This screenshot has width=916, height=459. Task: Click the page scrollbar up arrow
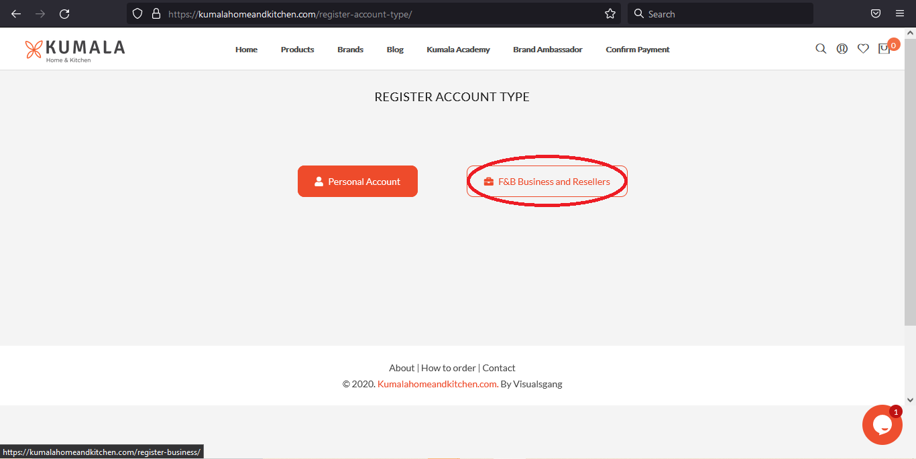pyautogui.click(x=910, y=33)
